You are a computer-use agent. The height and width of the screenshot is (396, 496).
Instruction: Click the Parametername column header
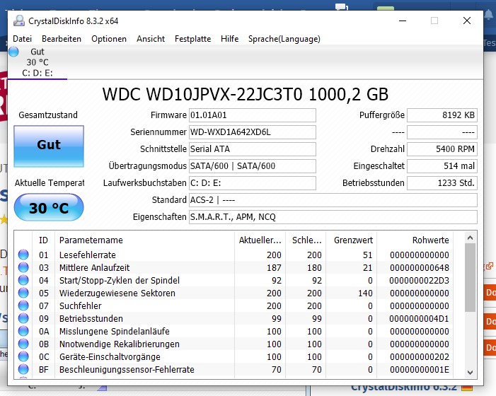coord(145,240)
